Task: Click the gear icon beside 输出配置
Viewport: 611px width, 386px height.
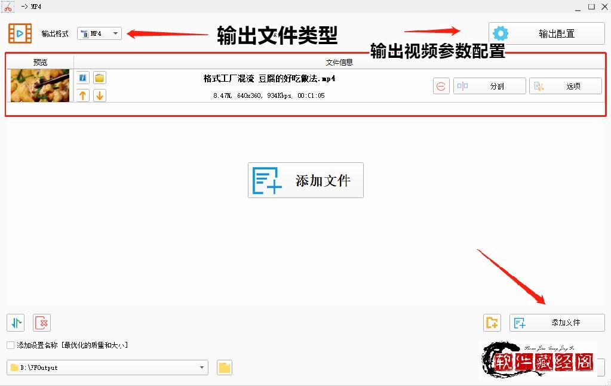Action: coord(501,33)
